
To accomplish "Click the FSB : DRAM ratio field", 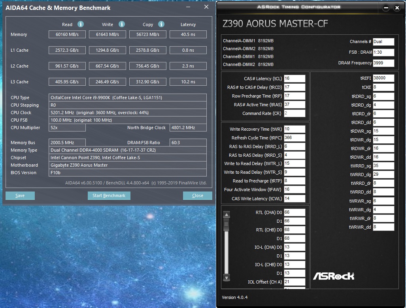I will tap(383, 52).
